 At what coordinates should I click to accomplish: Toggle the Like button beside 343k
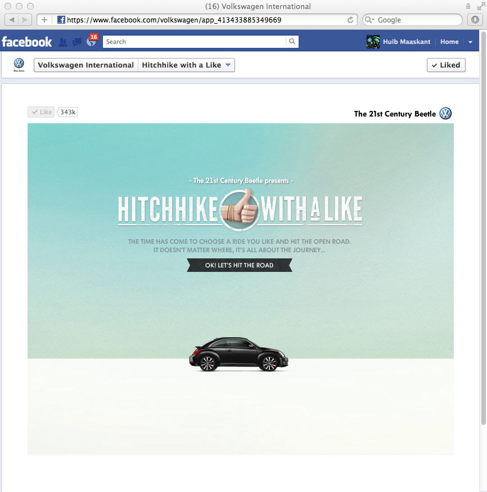(41, 112)
